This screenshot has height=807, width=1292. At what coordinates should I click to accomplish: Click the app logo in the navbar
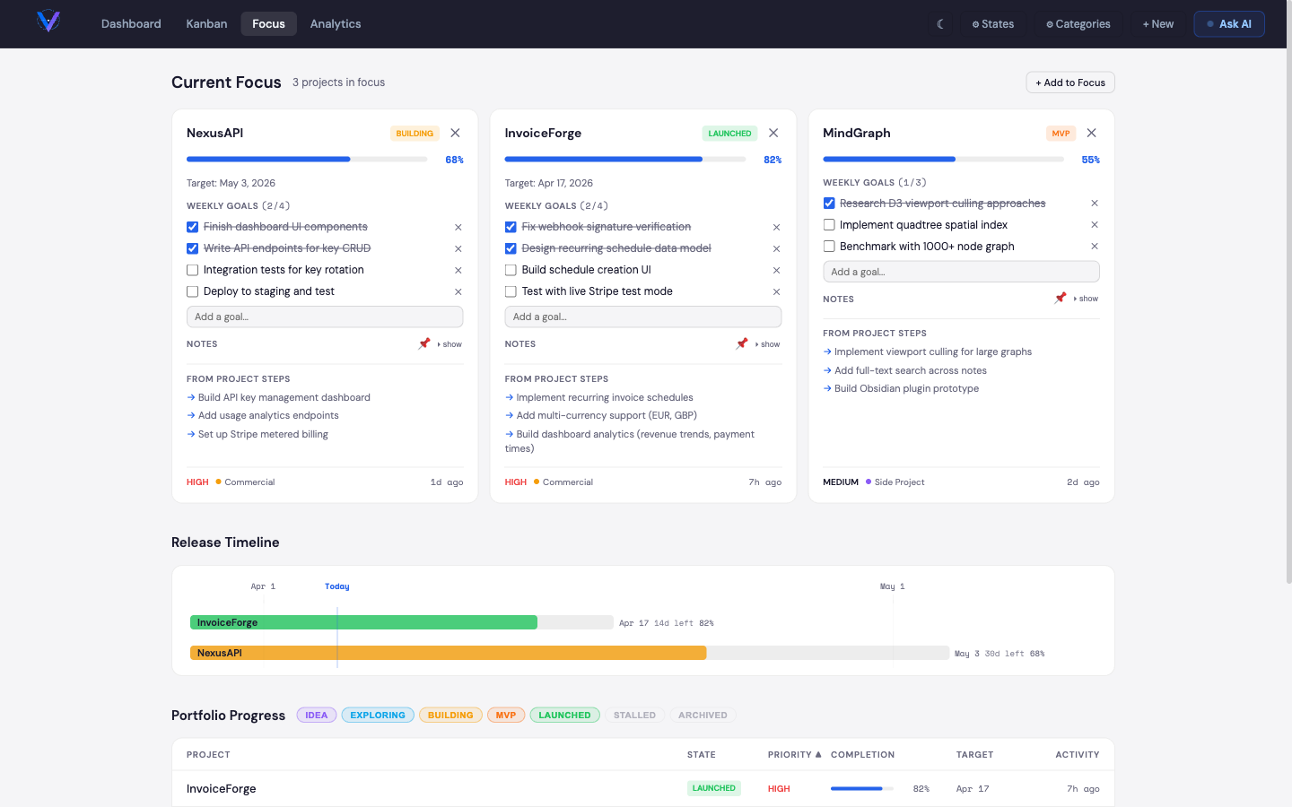pos(48,22)
